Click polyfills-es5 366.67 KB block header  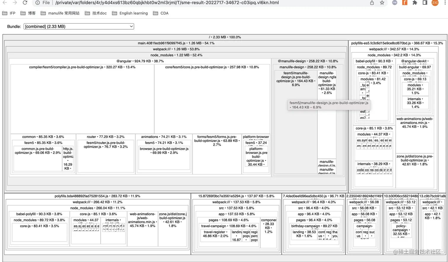tap(397, 43)
